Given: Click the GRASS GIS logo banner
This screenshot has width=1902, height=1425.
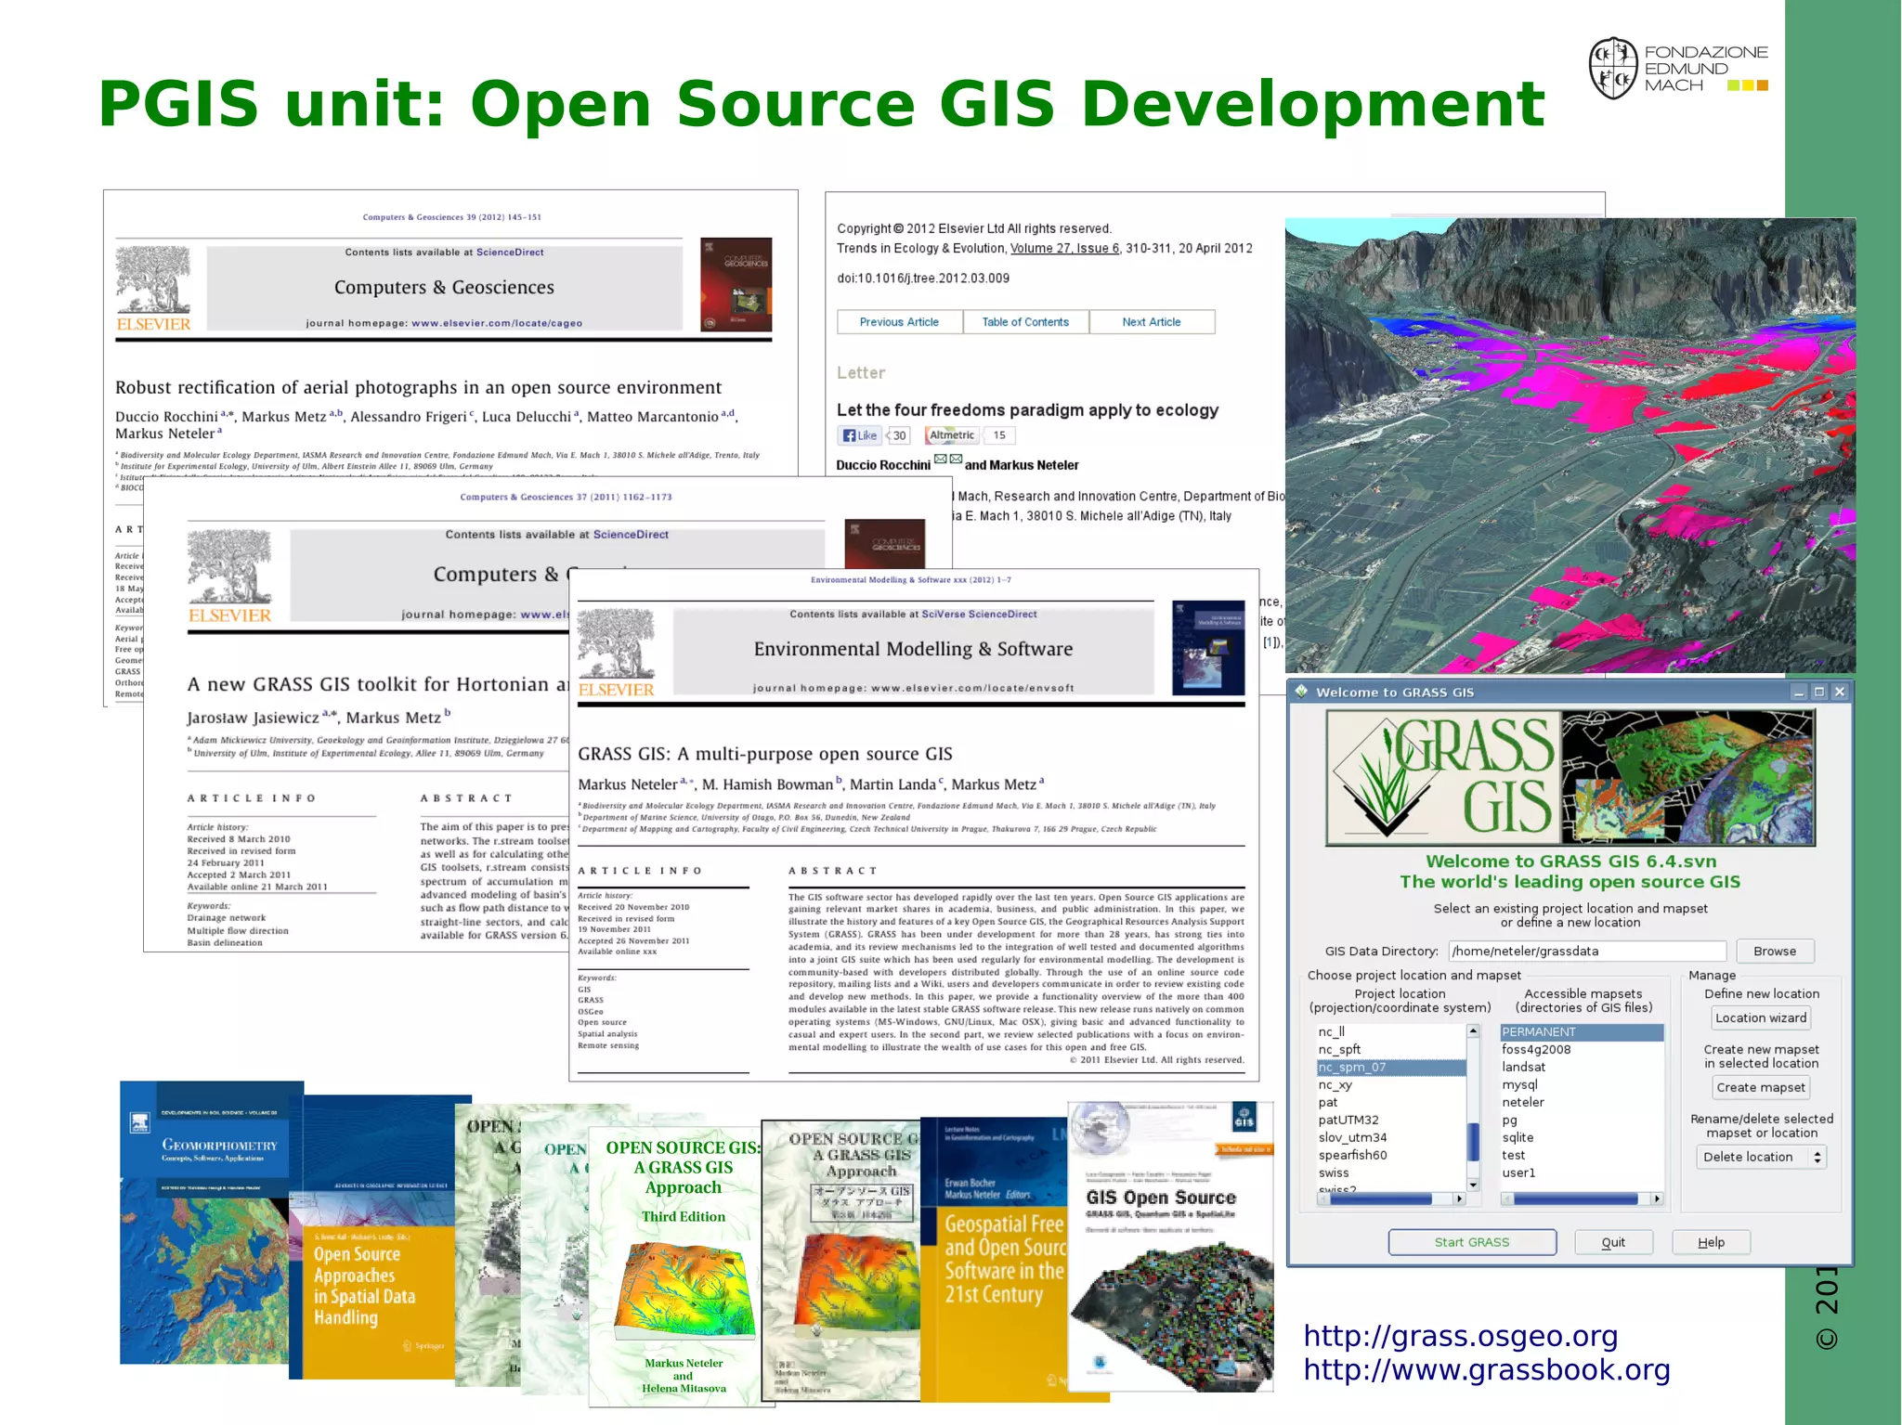Looking at the screenshot, I should [1570, 778].
